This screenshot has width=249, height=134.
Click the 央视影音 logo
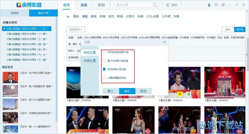[29, 5]
